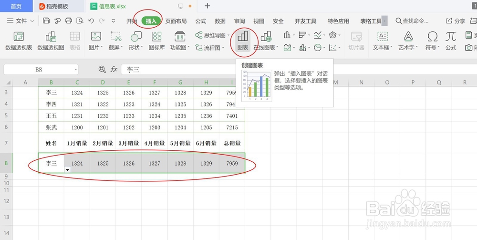Insert a PivotTable (数据透视表)
The width and height of the screenshot is (477, 240).
[x=19, y=41]
